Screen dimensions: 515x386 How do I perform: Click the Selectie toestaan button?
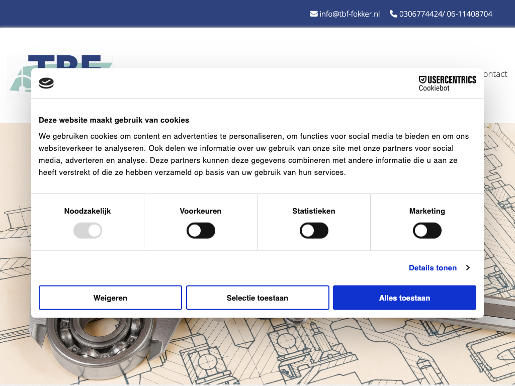pyautogui.click(x=257, y=298)
